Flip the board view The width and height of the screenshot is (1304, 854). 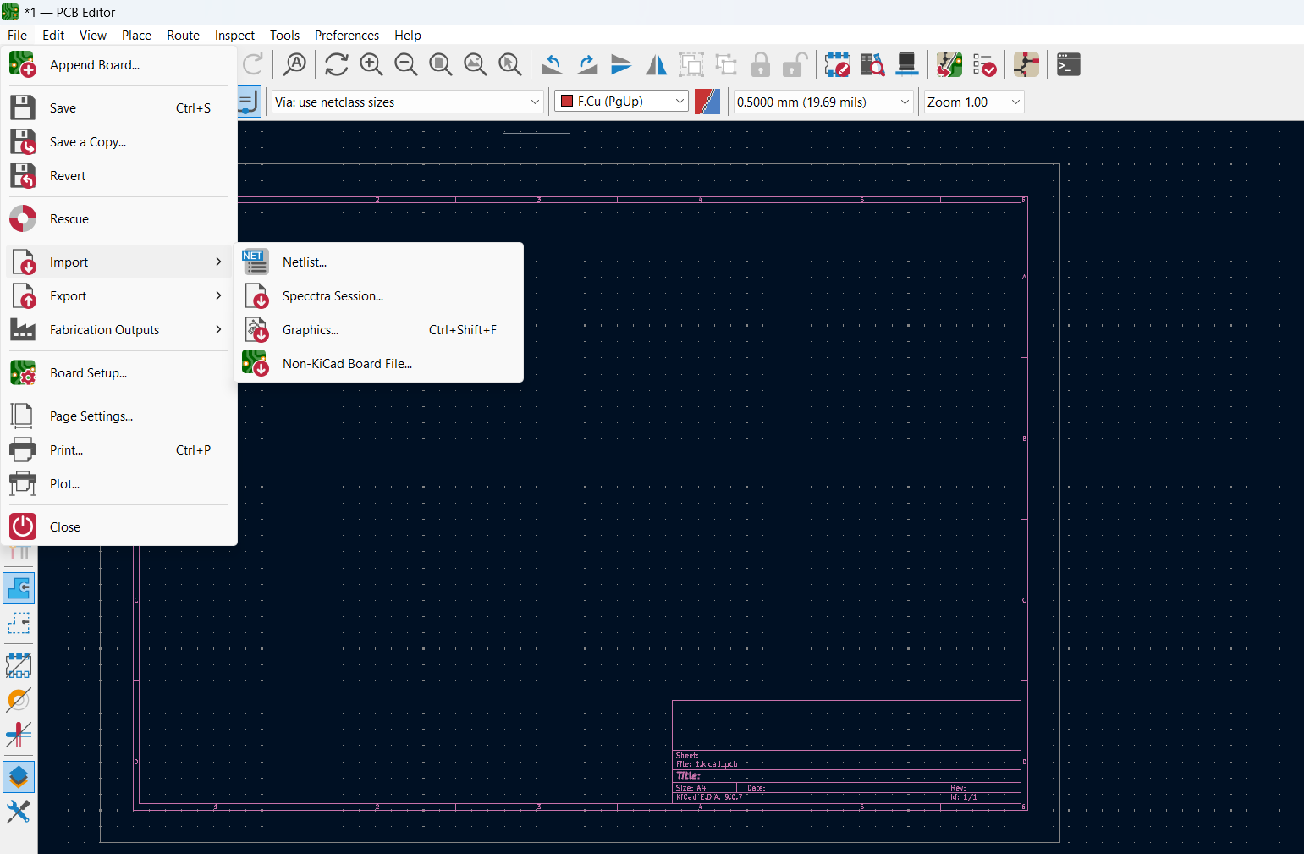point(657,64)
